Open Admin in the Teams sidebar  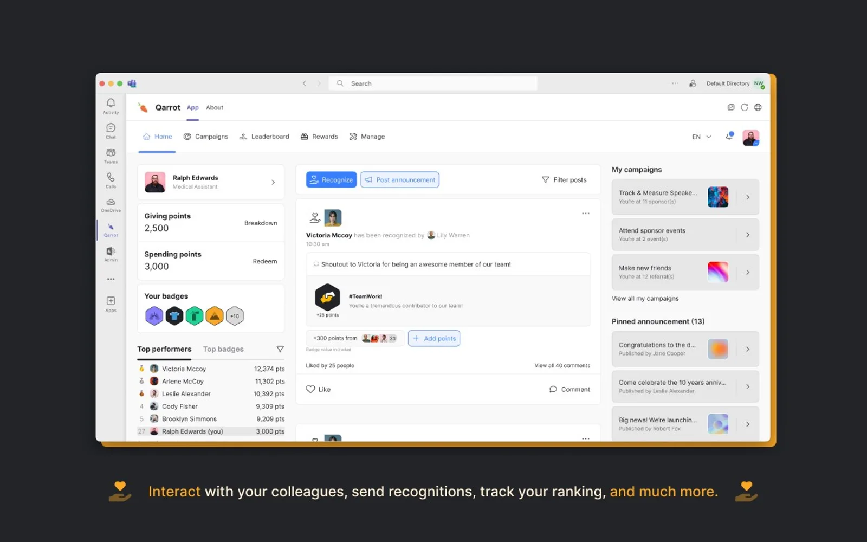click(x=111, y=254)
